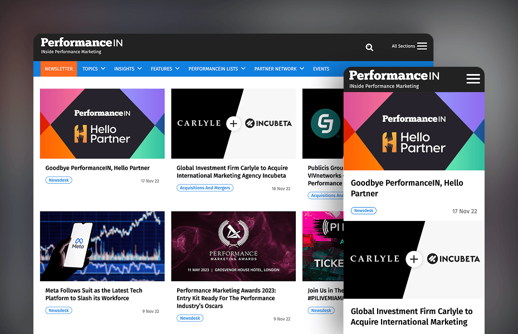Click Newsdesk tag in the mobile view
This screenshot has height=334, width=518.
coord(364,210)
